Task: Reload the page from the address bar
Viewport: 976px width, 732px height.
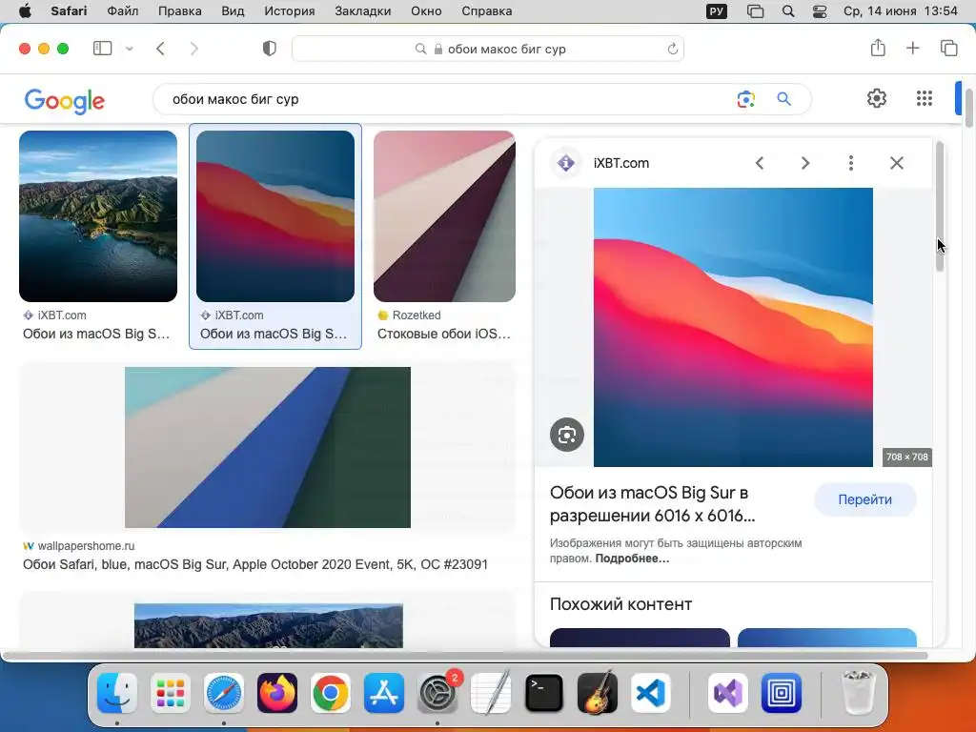Action: pos(672,49)
